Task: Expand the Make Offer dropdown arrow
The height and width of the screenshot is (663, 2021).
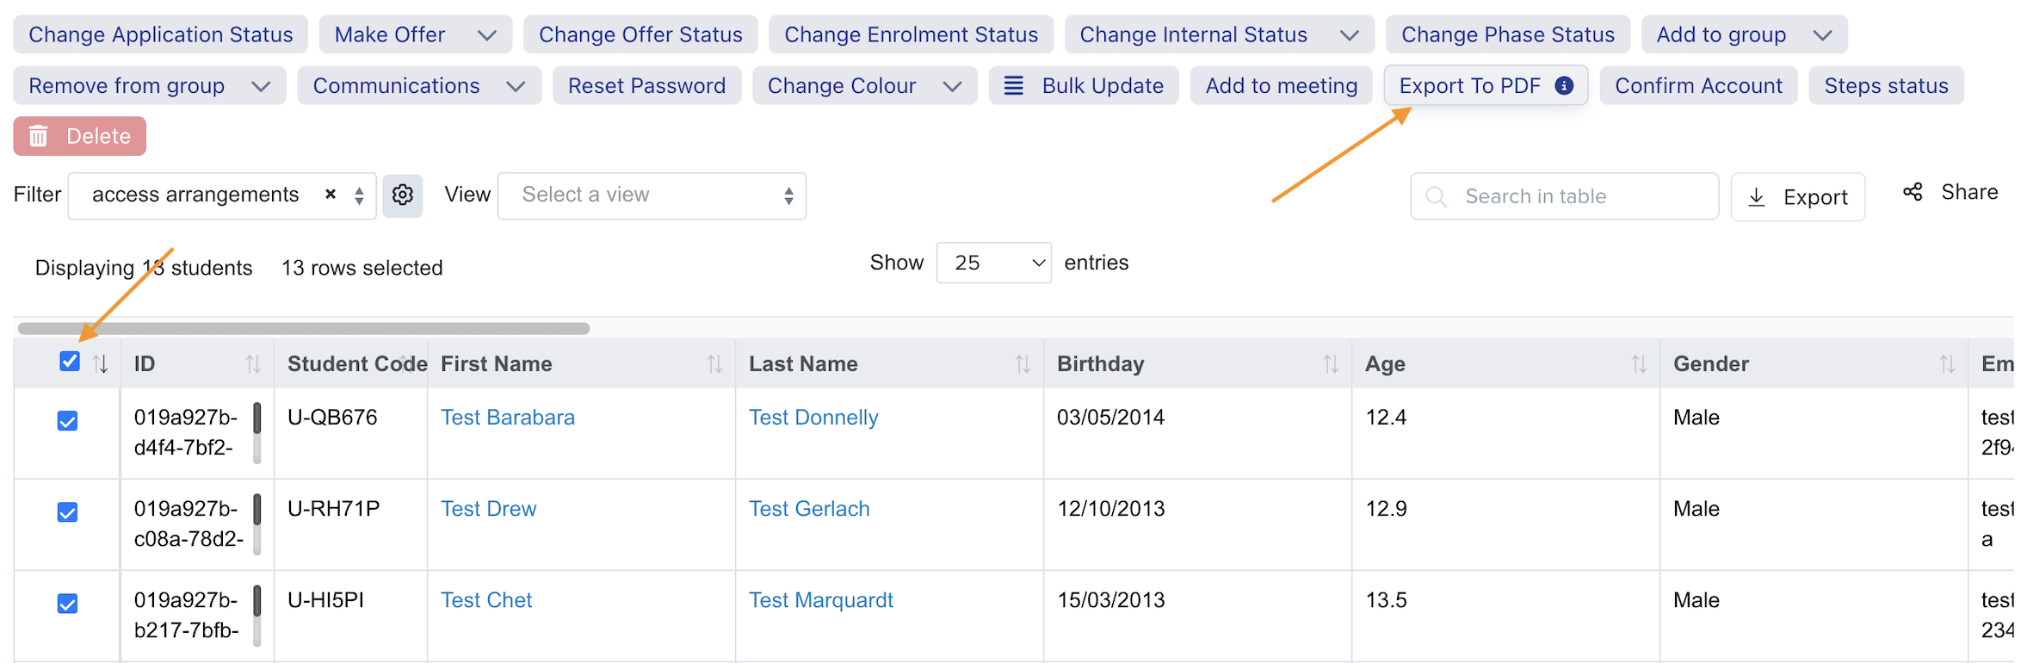Action: click(x=487, y=35)
